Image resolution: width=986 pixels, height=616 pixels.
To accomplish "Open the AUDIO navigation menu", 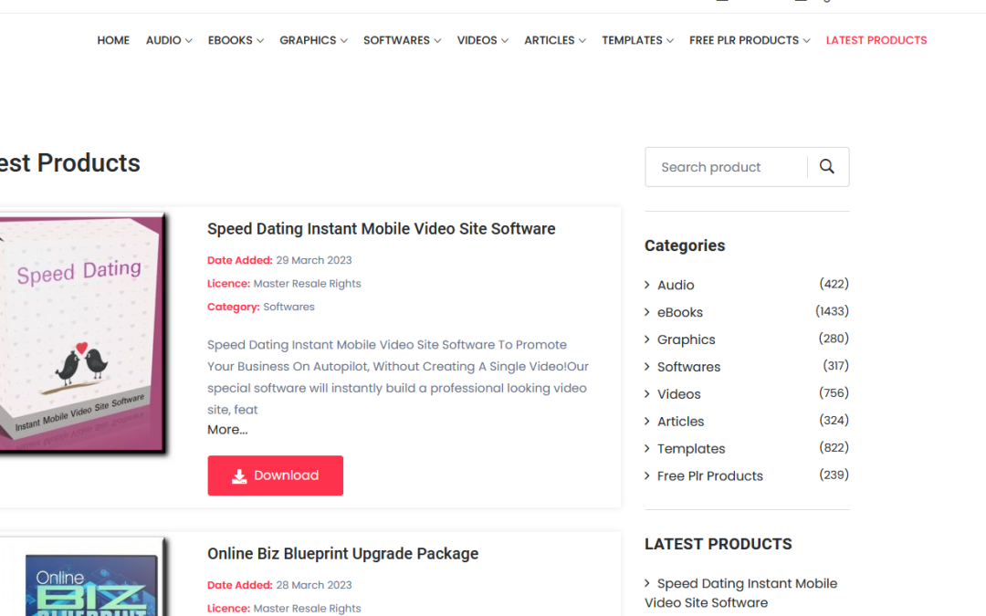I will pyautogui.click(x=163, y=40).
